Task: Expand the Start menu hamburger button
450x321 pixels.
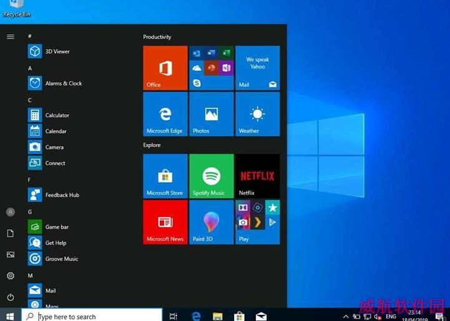Action: (11, 37)
